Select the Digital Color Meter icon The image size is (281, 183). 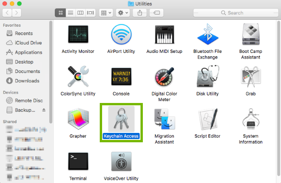pos(164,77)
